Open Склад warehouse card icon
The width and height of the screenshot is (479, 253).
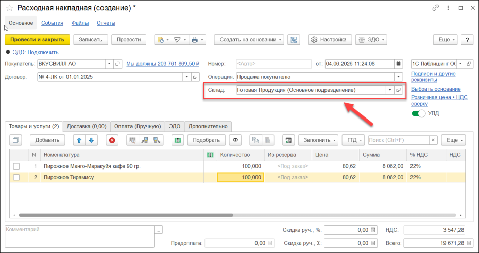tap(398, 90)
